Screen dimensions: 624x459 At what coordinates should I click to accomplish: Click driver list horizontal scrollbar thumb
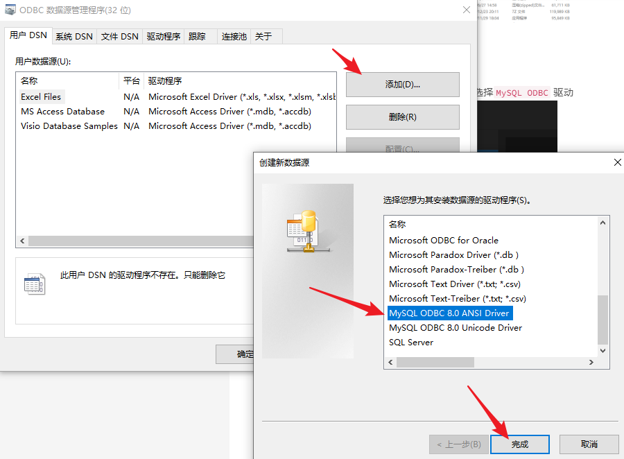435,362
